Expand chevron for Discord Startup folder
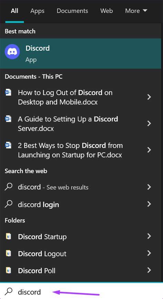 click(149, 237)
